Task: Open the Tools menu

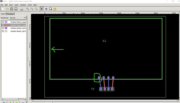Action: click(x=30, y=5)
